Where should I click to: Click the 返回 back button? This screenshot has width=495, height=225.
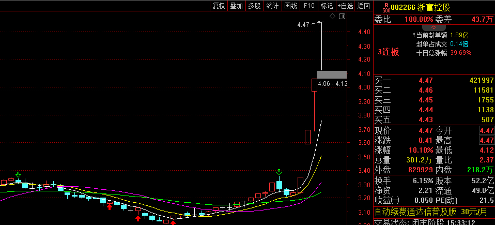click(x=363, y=6)
